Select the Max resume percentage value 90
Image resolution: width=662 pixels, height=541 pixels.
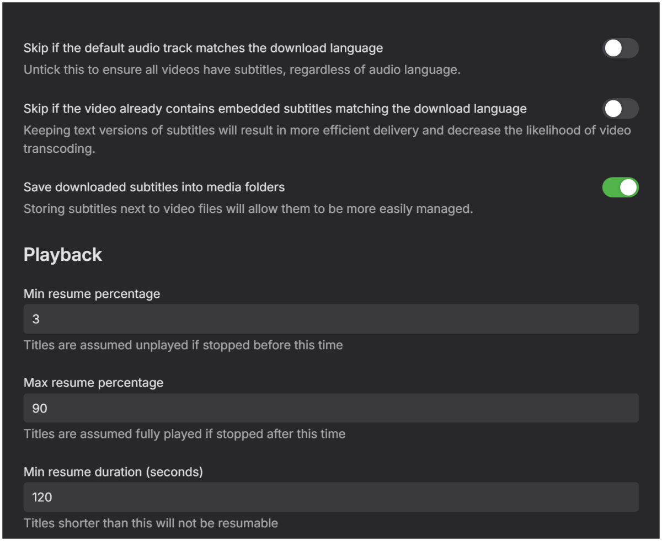click(x=331, y=408)
